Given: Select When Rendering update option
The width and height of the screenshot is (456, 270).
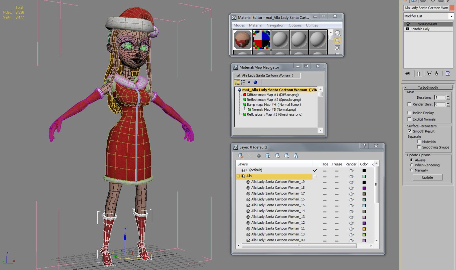Looking at the screenshot, I should point(411,165).
